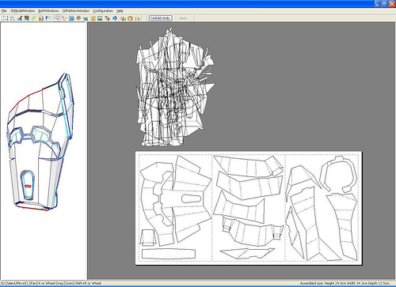Click the Assembled size readout in the status bar
396x287 pixels.
[x=345, y=283]
